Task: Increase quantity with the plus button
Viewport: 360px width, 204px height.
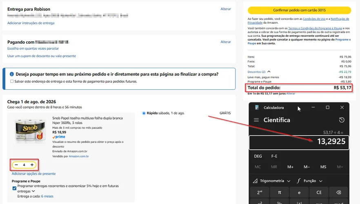Action: [32, 165]
